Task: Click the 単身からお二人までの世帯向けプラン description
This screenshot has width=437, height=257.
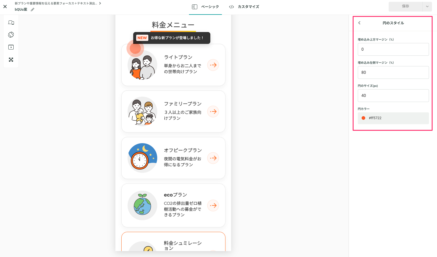Action: pyautogui.click(x=182, y=69)
